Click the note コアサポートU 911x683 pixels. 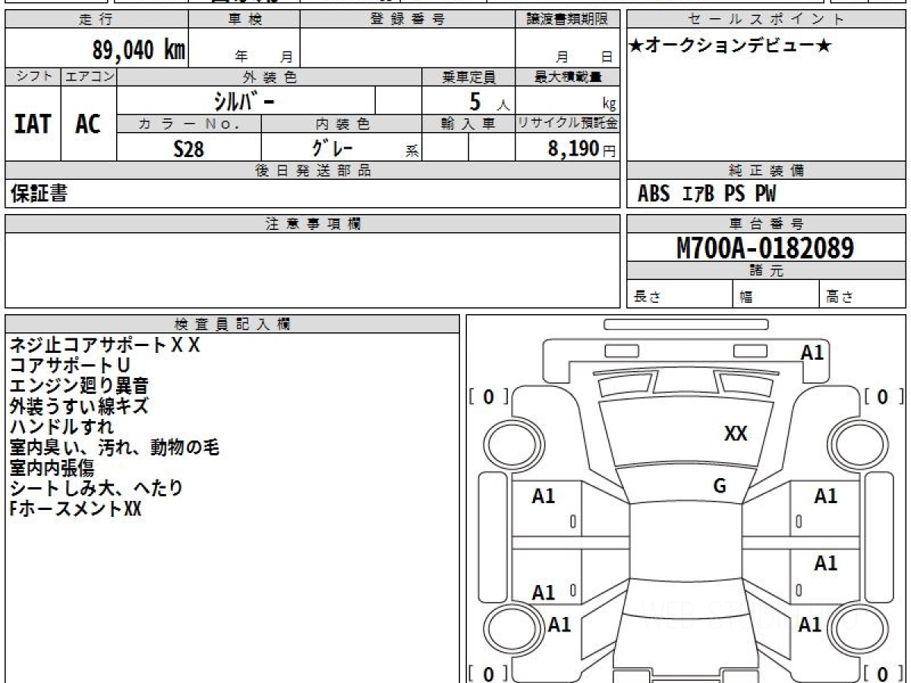pos(70,366)
